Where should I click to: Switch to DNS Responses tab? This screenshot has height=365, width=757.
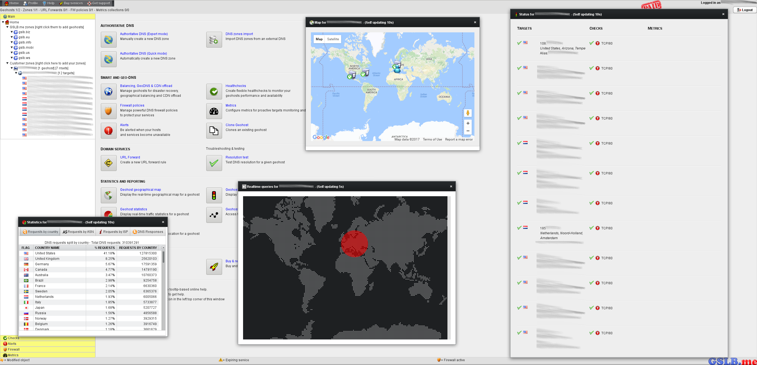pyautogui.click(x=148, y=232)
